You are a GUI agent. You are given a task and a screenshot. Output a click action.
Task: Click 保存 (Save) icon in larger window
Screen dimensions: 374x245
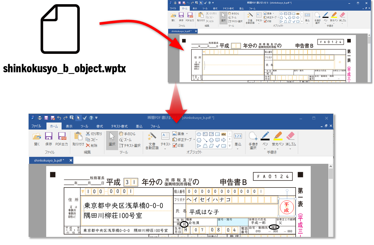pos(49,139)
